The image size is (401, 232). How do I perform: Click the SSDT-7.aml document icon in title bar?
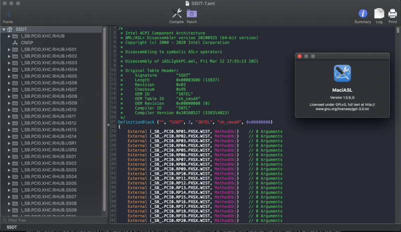(187, 4)
